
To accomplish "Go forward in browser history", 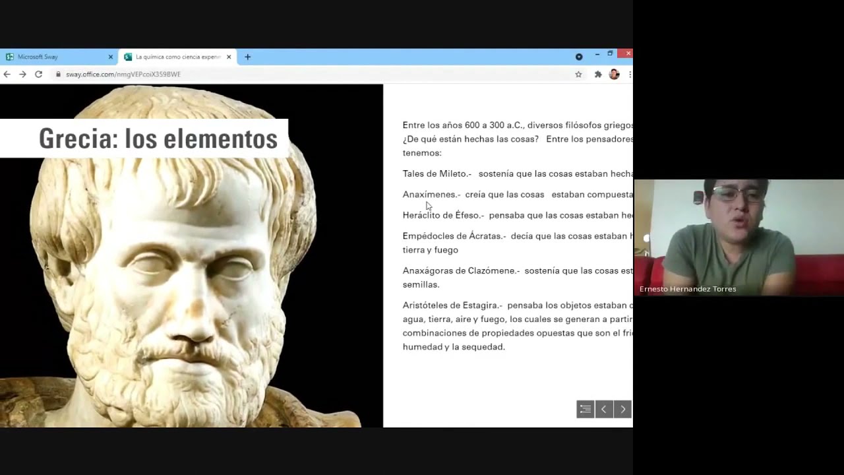I will 22,75.
